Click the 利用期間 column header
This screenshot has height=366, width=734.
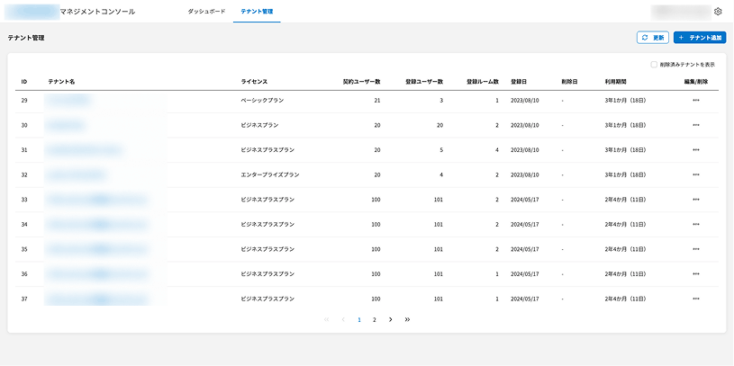point(615,82)
